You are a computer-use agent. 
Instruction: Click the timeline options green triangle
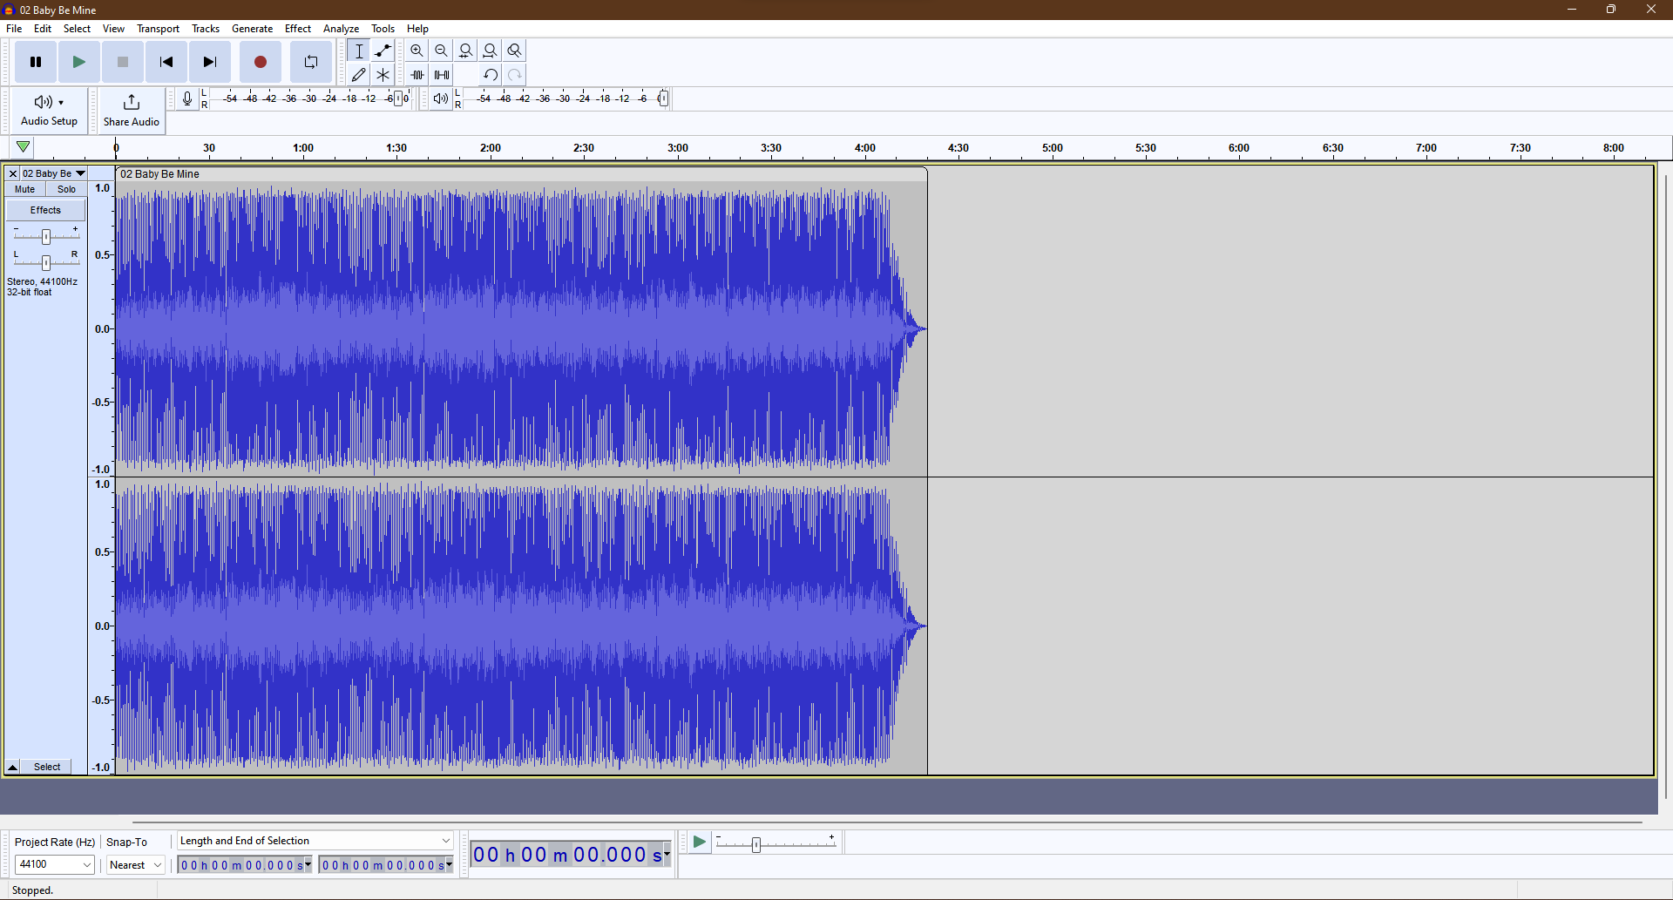24,147
